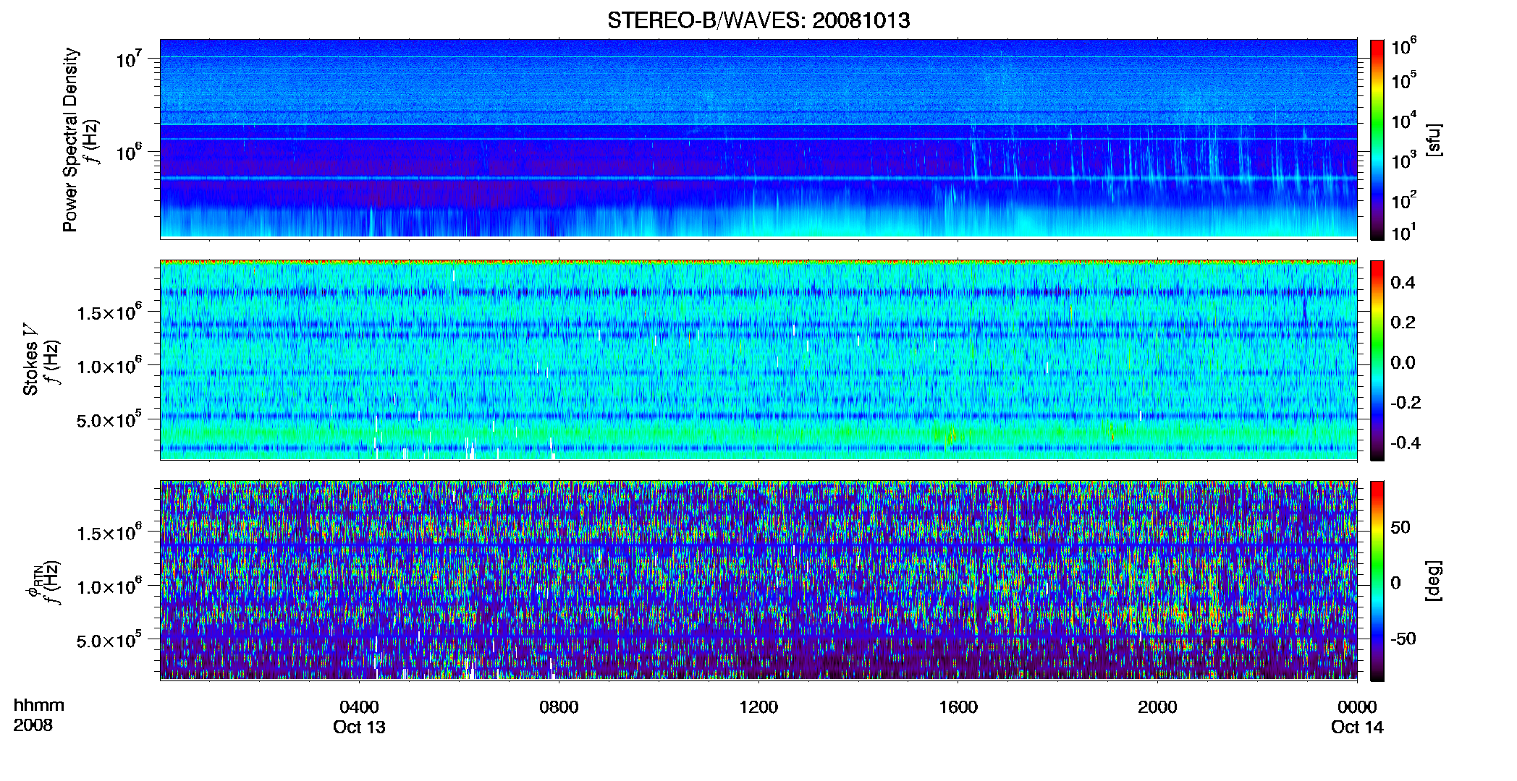Click the Oct 13 date label

[x=359, y=727]
